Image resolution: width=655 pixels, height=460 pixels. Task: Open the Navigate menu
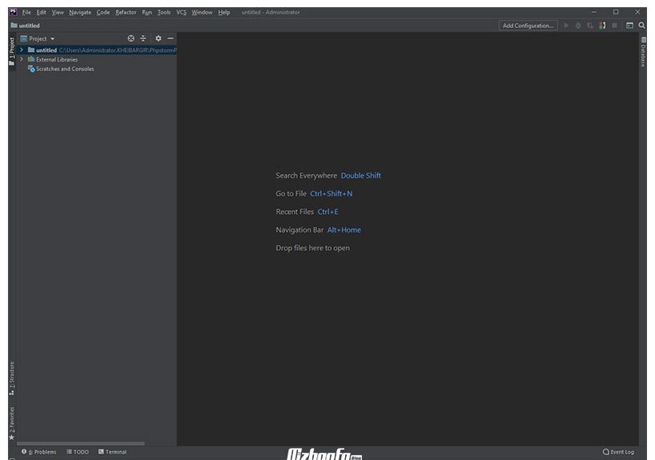pyautogui.click(x=80, y=12)
